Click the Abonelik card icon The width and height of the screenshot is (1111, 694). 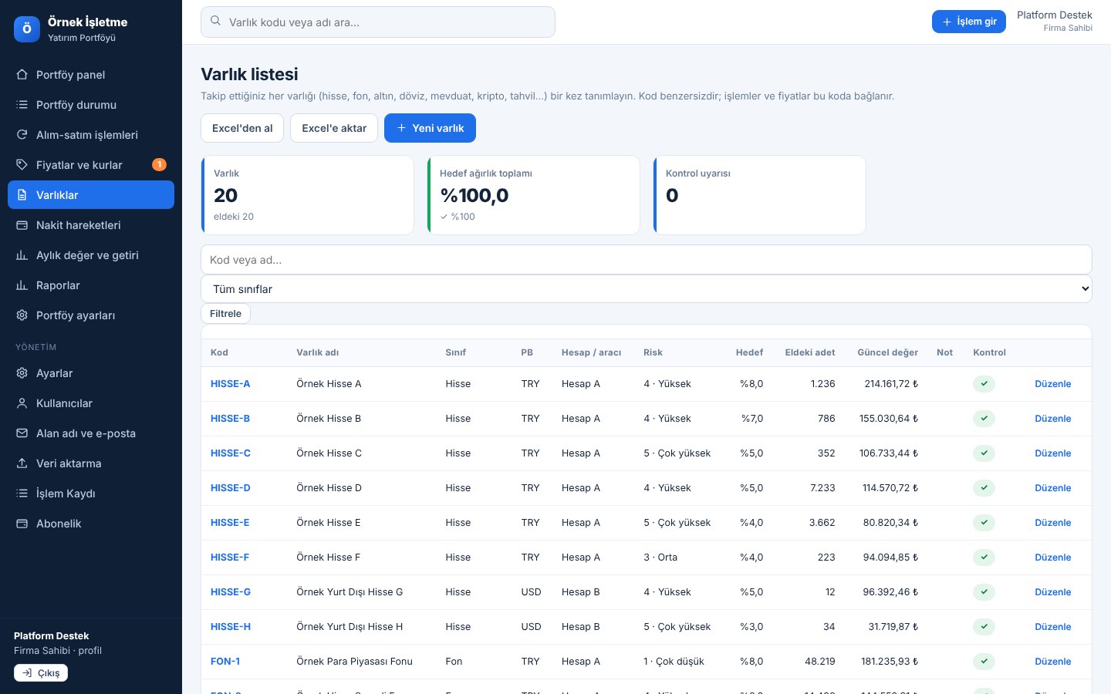coord(22,524)
